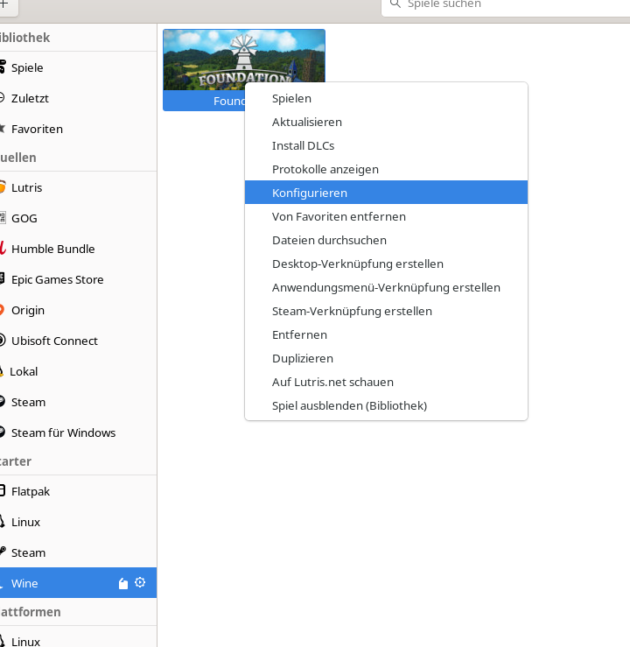
Task: Select the Lokal source
Action: [x=79, y=371]
